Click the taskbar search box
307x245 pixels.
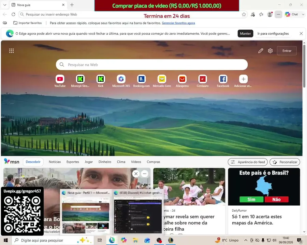tap(53, 240)
